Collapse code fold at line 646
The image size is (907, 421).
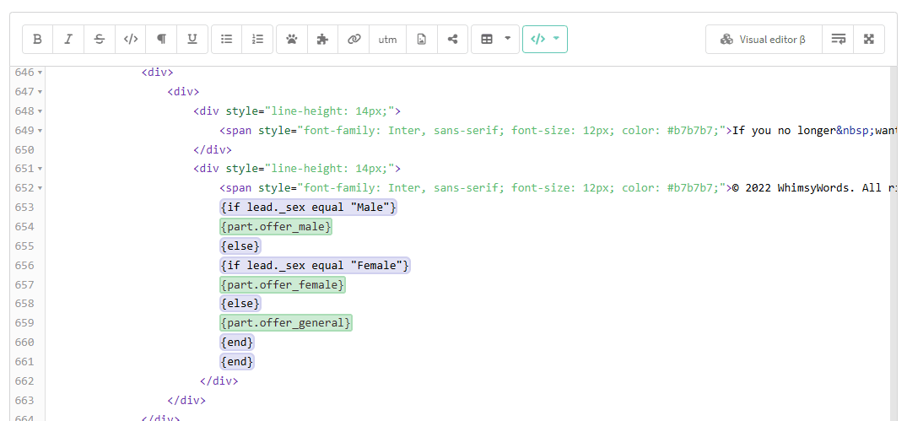click(40, 73)
